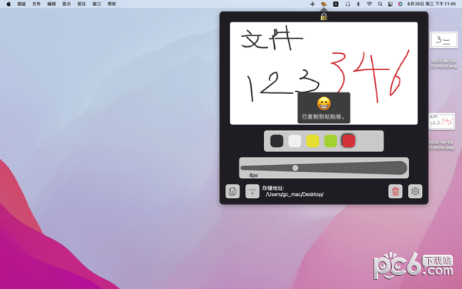
Task: Click the storage path /Users/gc_mac/Desktop/
Action: coord(294,194)
